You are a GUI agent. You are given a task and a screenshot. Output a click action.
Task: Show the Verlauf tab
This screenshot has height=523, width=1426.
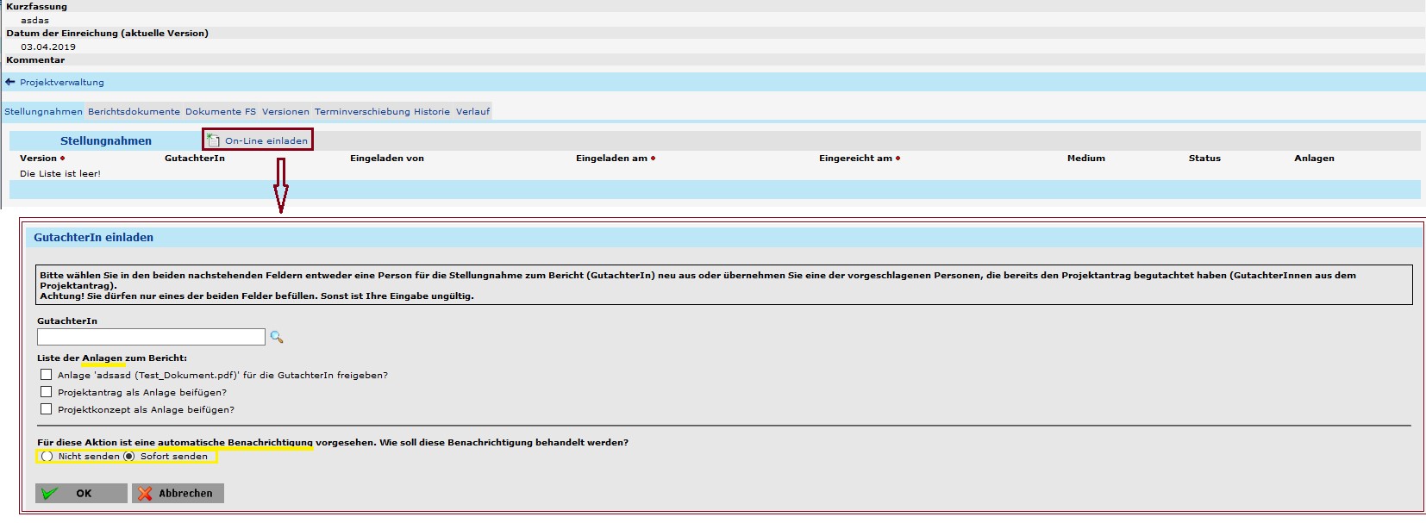[472, 112]
